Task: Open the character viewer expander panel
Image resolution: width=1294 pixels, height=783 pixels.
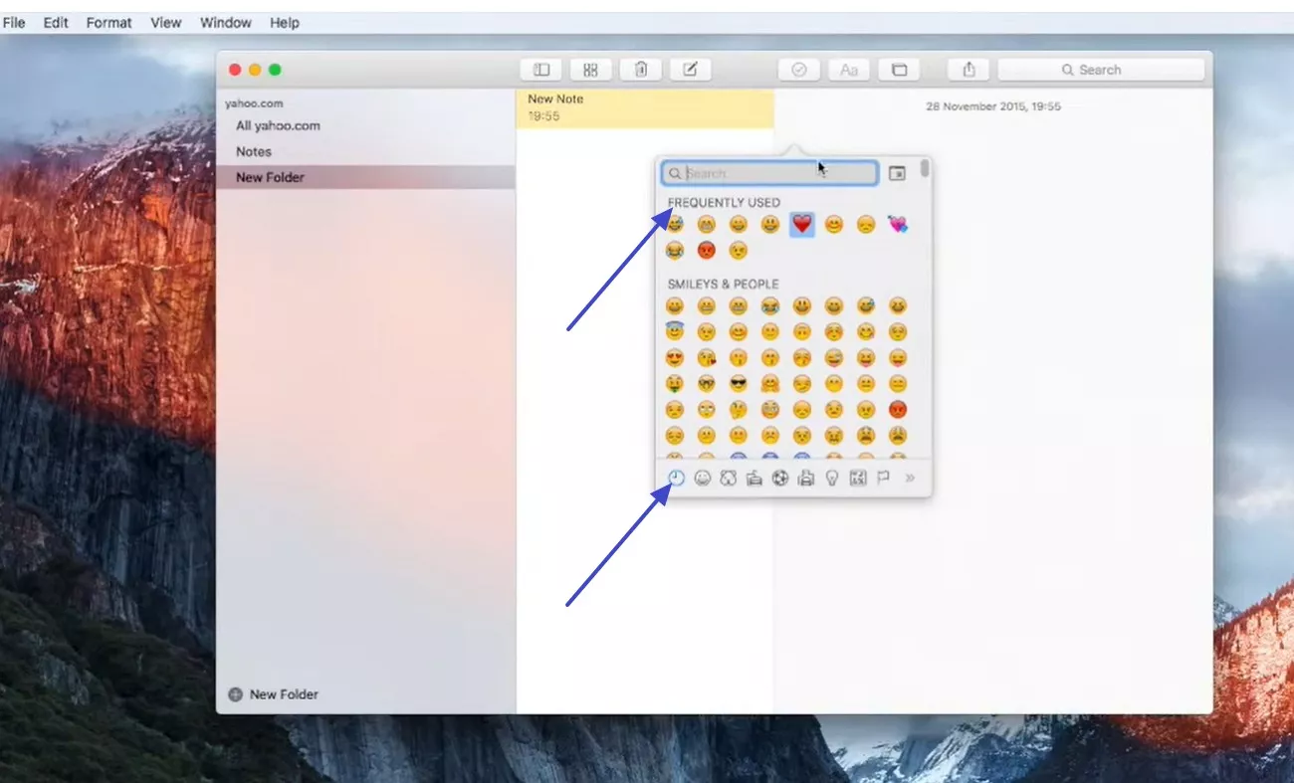Action: pyautogui.click(x=897, y=172)
